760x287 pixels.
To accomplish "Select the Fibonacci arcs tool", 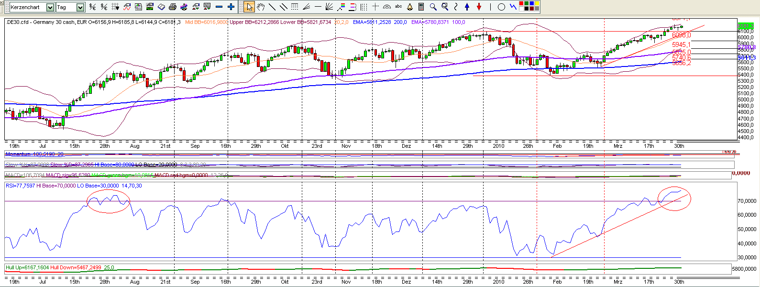I will click(387, 7).
